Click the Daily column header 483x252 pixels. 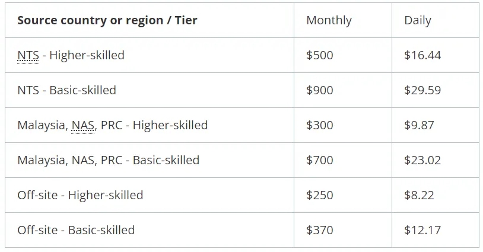click(418, 20)
